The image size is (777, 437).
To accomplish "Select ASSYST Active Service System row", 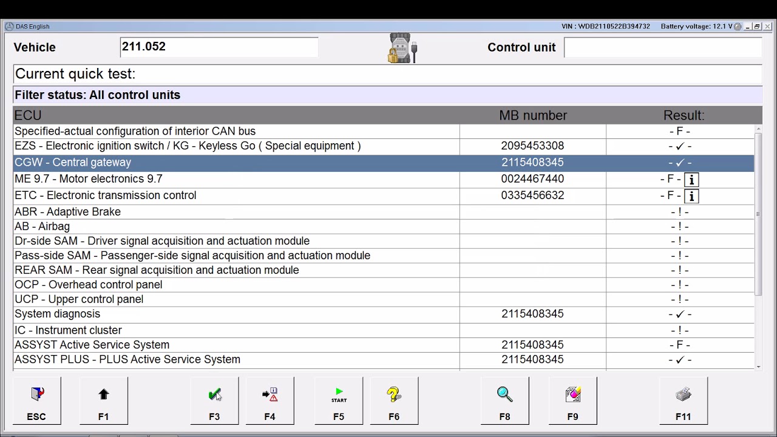I will [384, 345].
